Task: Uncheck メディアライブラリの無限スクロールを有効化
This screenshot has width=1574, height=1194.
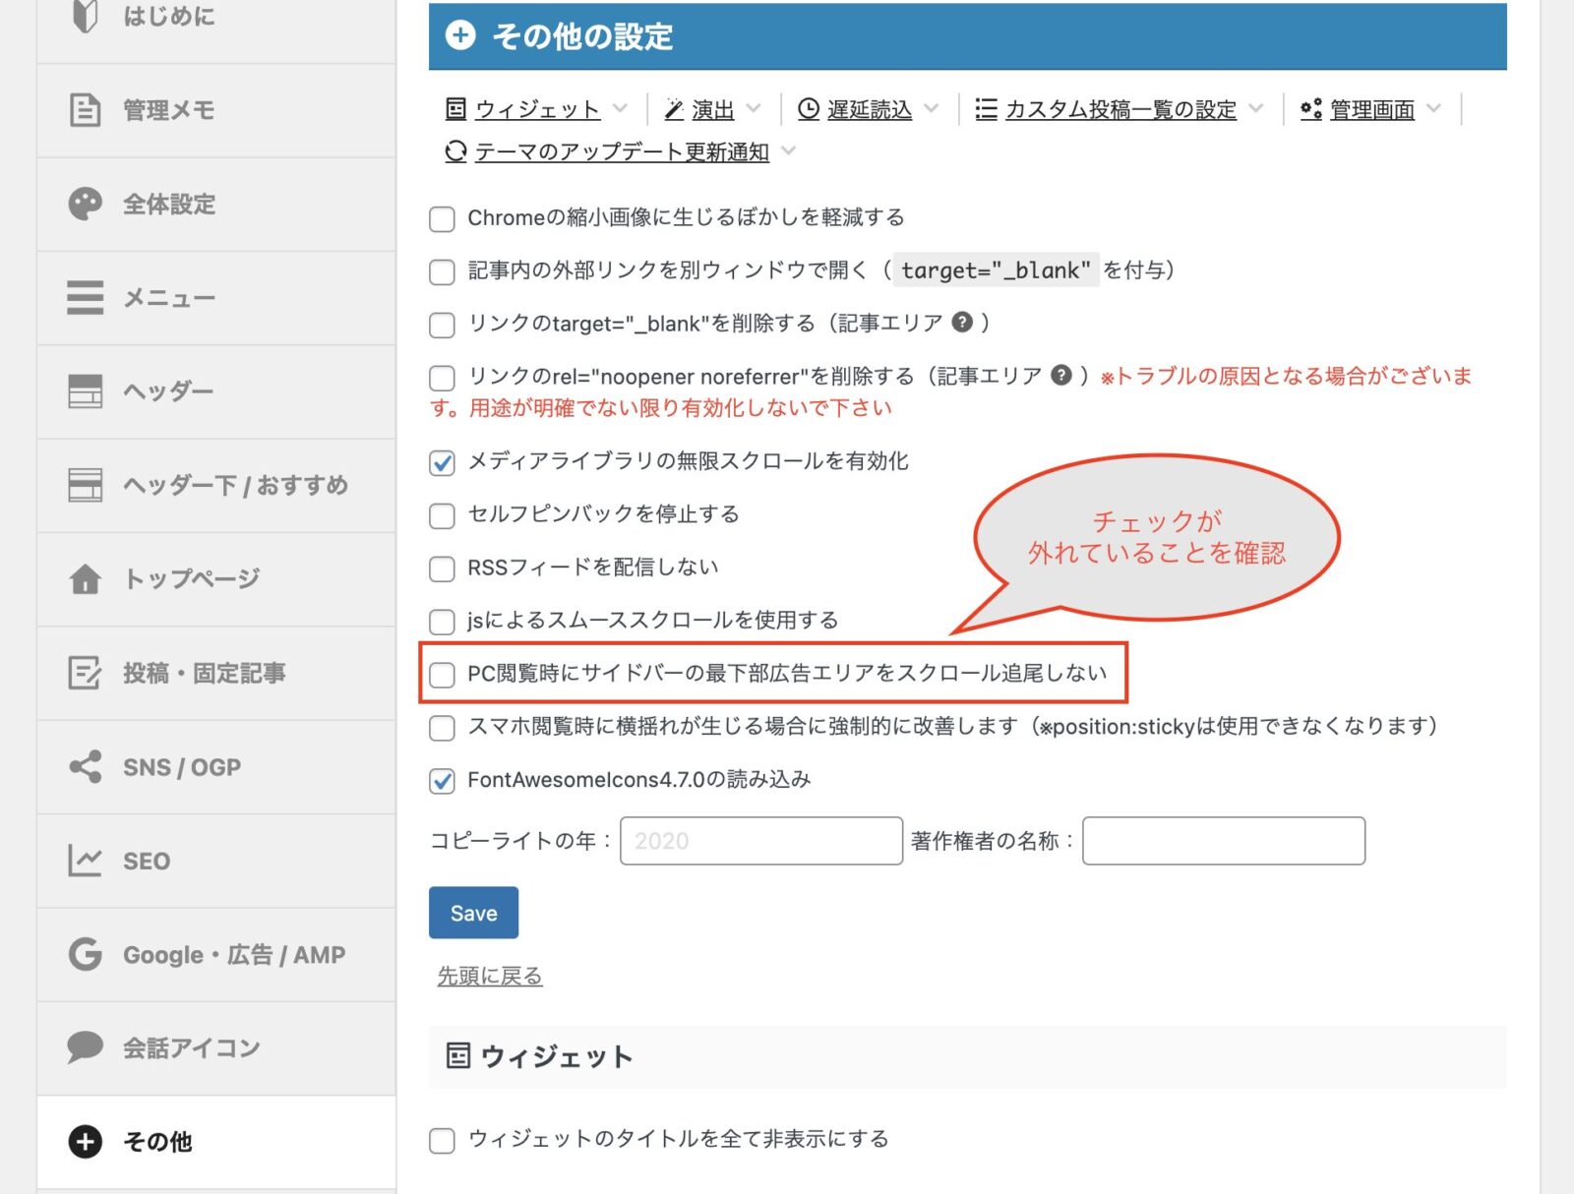Action: 443,462
